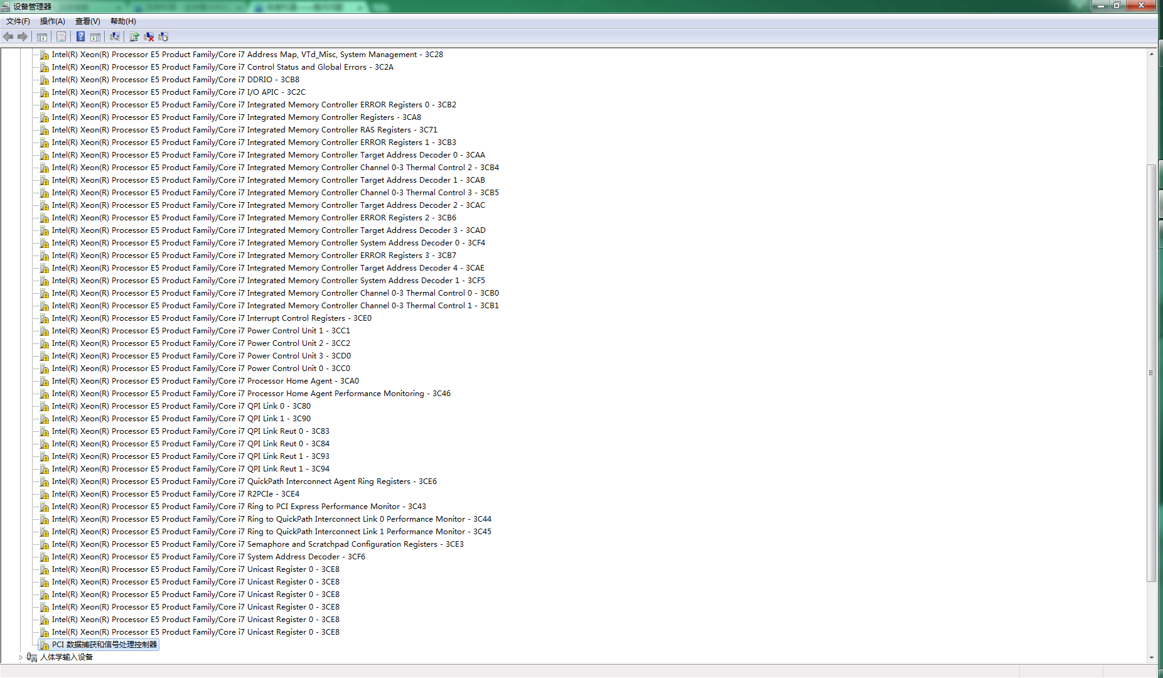The height and width of the screenshot is (678, 1163).
Task: Scan for hardware changes toolbar icon
Action: coord(115,37)
